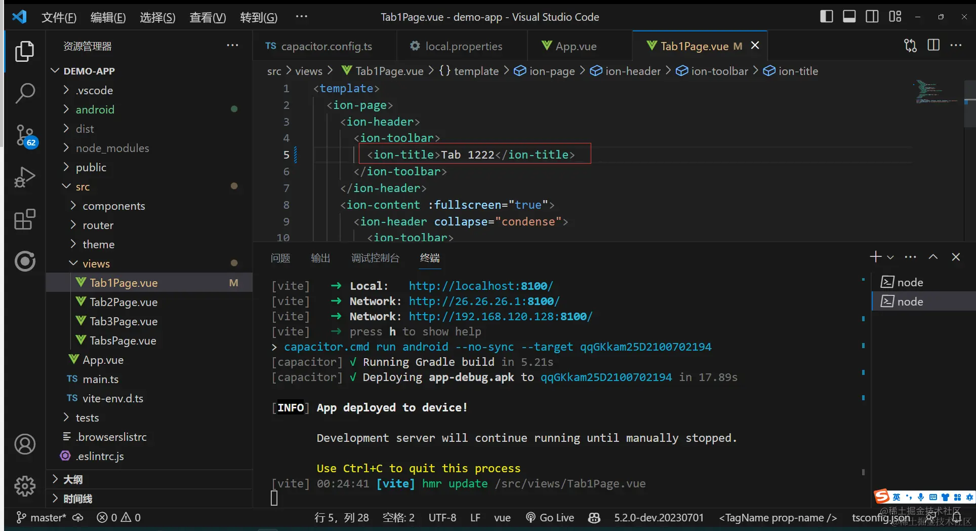
Task: Show more menu bar items ellipsis
Action: [302, 17]
